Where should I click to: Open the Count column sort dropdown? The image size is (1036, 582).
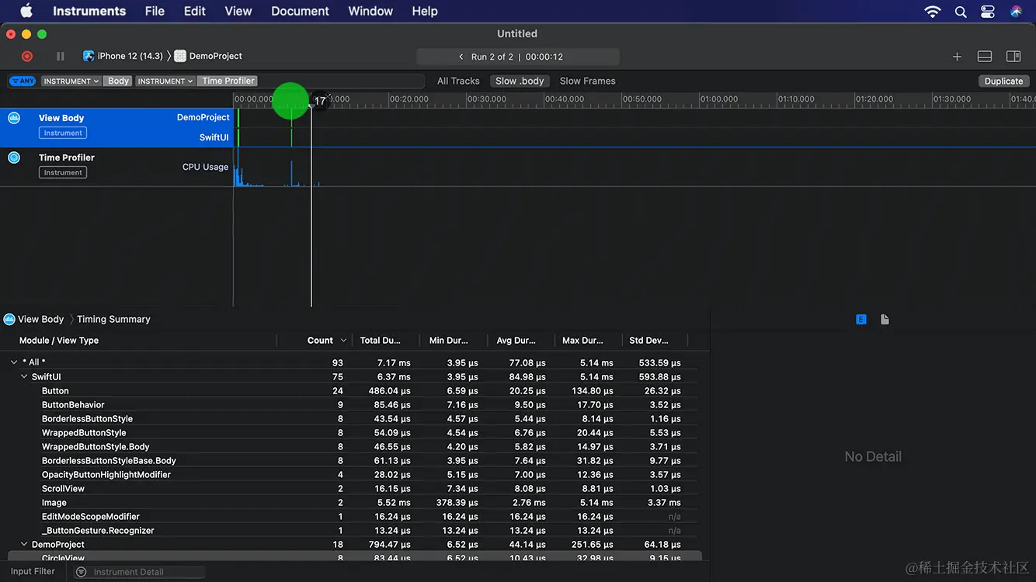click(344, 341)
